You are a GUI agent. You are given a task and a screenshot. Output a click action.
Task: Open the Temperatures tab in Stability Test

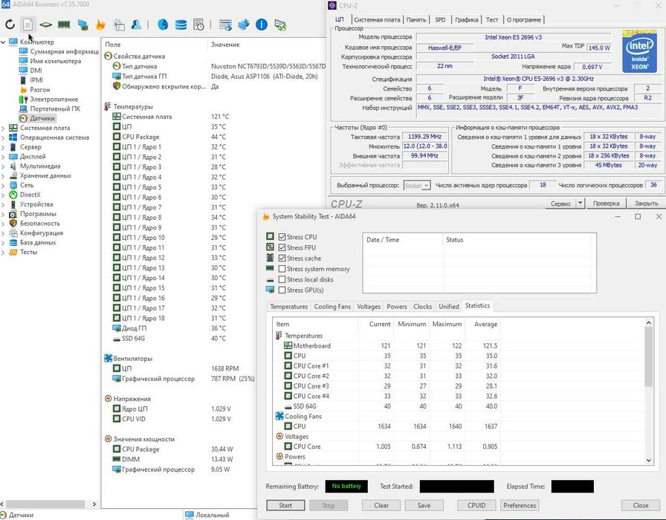(289, 307)
